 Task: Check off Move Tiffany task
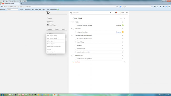(x=76, y=42)
